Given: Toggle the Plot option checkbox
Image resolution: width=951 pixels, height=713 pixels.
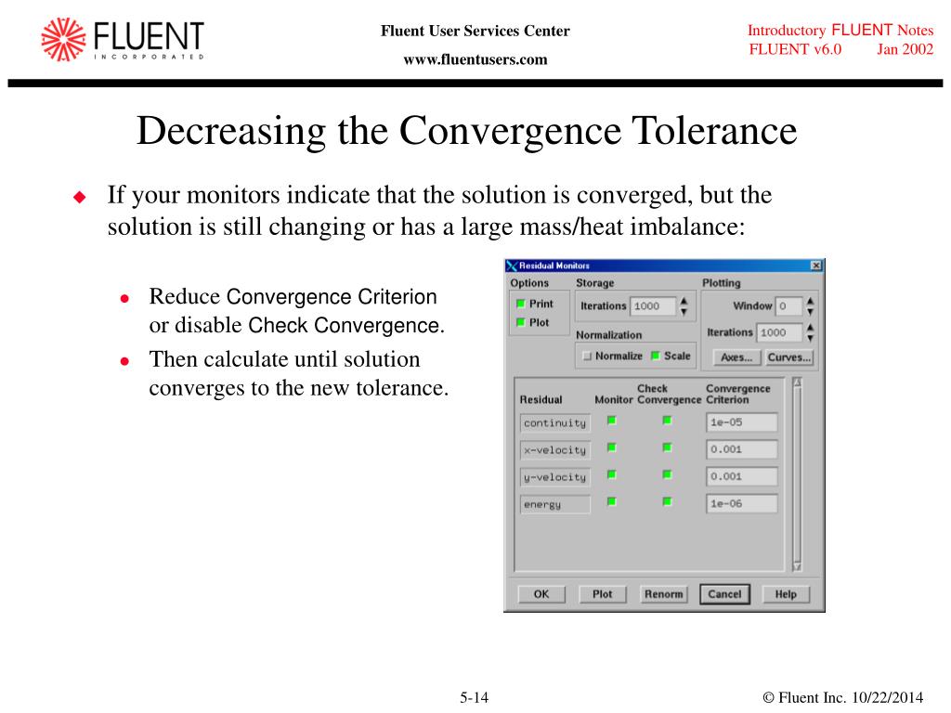Looking at the screenshot, I should click(520, 322).
